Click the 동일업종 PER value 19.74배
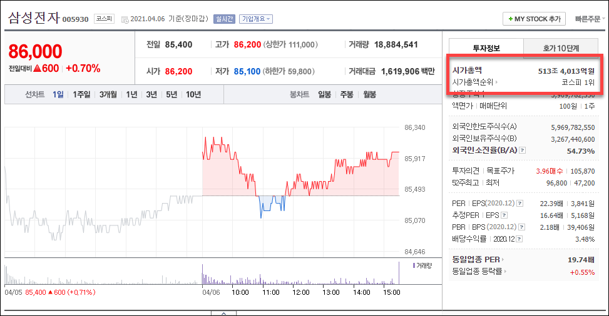 [581, 260]
